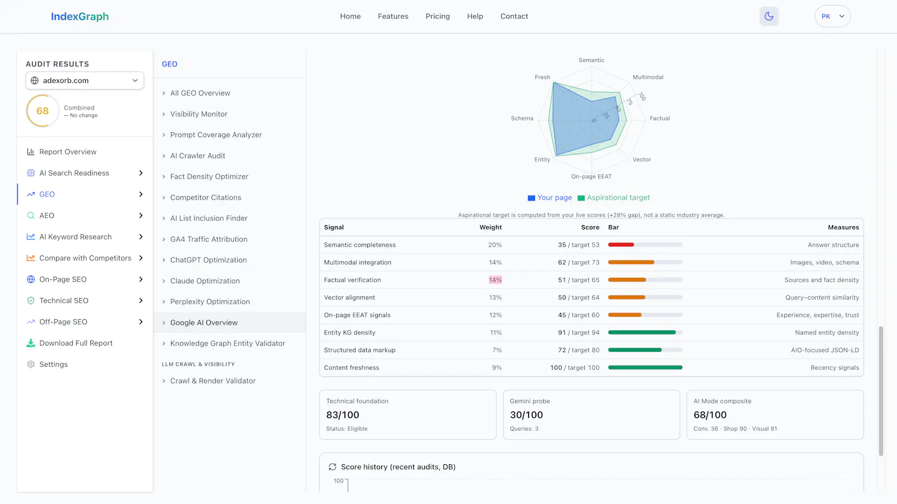Click the GEO panel heading
This screenshot has height=504, width=897.
pyautogui.click(x=170, y=64)
